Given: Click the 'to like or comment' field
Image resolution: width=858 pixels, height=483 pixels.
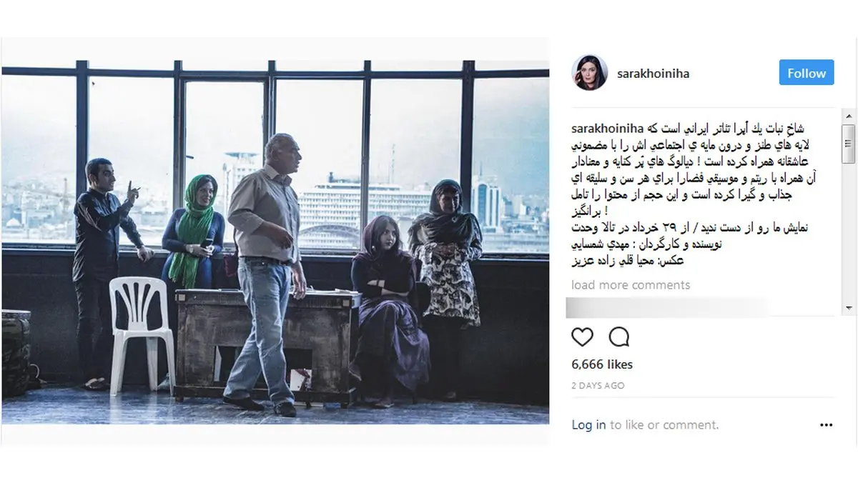Looking at the screenshot, I should tap(664, 425).
